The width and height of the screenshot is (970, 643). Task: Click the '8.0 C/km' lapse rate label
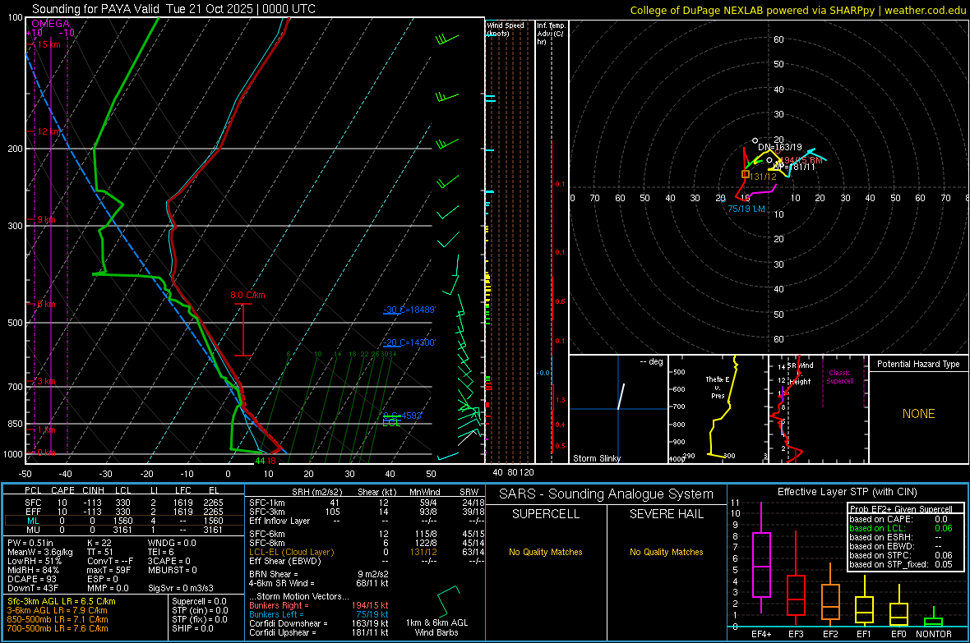pyautogui.click(x=247, y=295)
